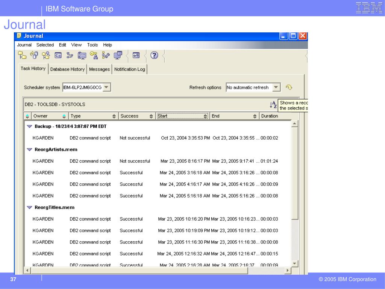Click the question mark Help icon
Screen dimensions: 385x289
[x=154, y=55]
